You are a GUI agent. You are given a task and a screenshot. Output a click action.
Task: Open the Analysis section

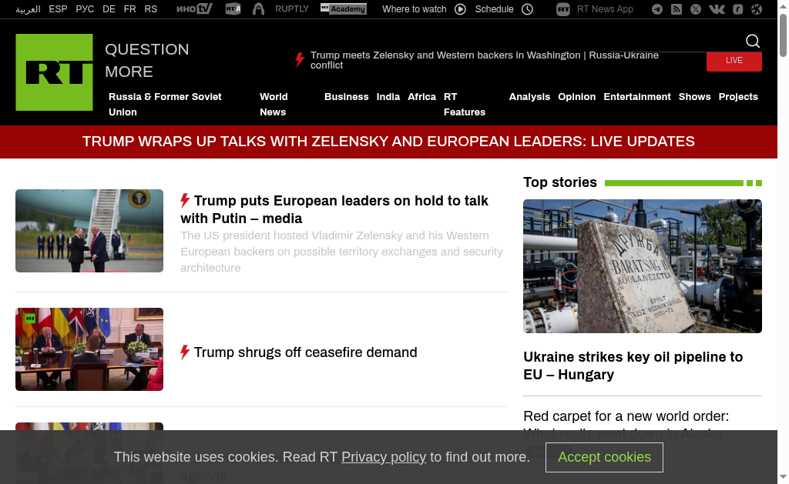[x=529, y=96]
